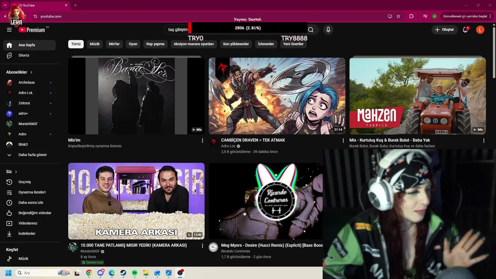
Task: Open the Windows Start menu
Action: pyautogui.click(x=8, y=273)
